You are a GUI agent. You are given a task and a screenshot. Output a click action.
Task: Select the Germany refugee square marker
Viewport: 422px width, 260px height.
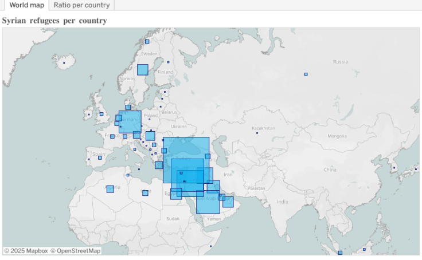point(130,121)
